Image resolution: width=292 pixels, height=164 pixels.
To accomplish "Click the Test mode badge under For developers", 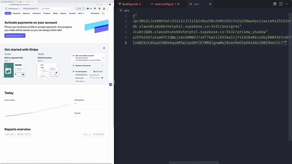I will click(98, 72).
